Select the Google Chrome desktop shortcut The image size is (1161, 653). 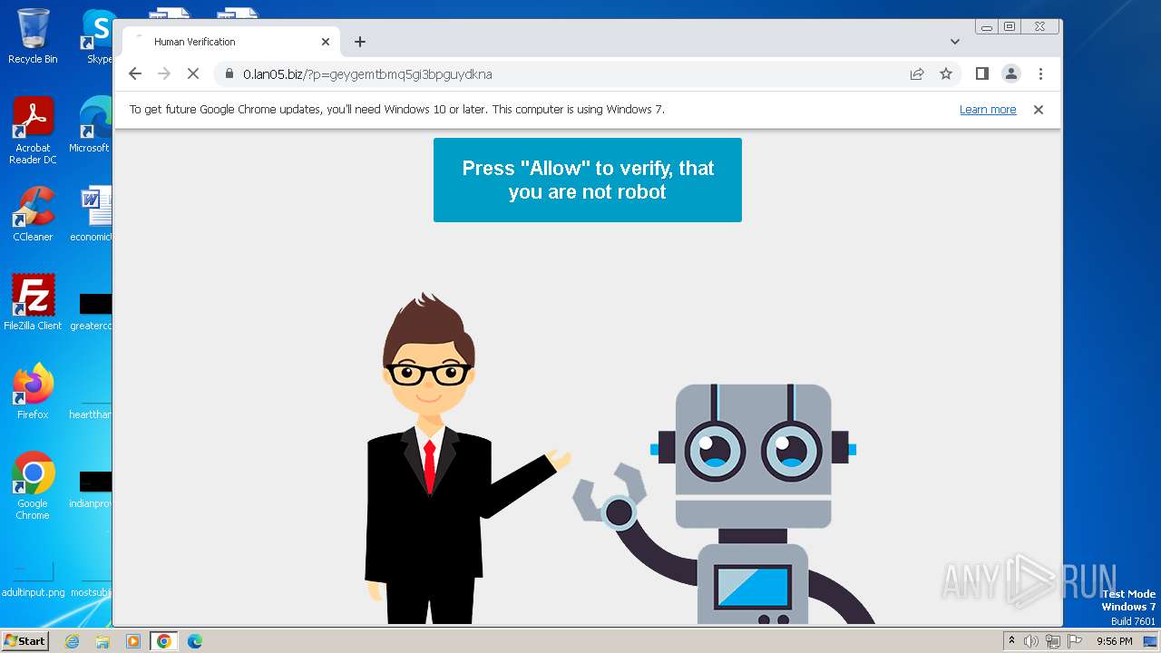click(33, 486)
